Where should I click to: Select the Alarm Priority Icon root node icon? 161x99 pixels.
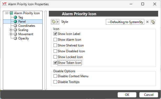(x=11, y=13)
